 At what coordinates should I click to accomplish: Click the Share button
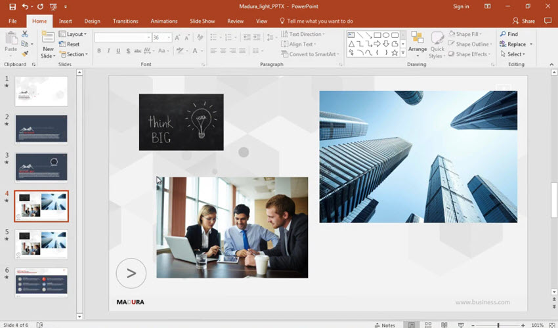pyautogui.click(x=523, y=21)
